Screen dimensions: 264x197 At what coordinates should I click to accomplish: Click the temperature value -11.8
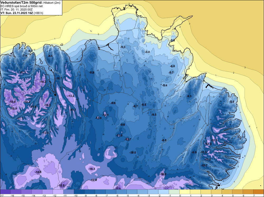[33, 107]
